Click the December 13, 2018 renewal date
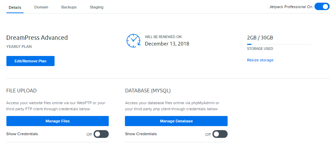 [x=167, y=43]
